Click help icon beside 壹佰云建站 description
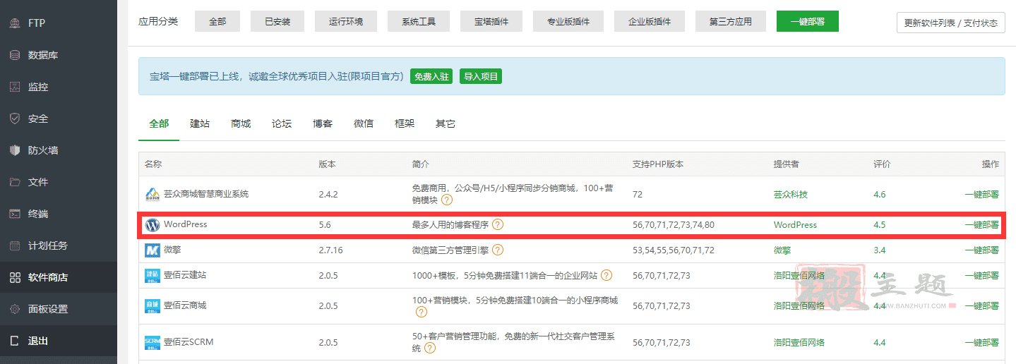 click(x=606, y=275)
